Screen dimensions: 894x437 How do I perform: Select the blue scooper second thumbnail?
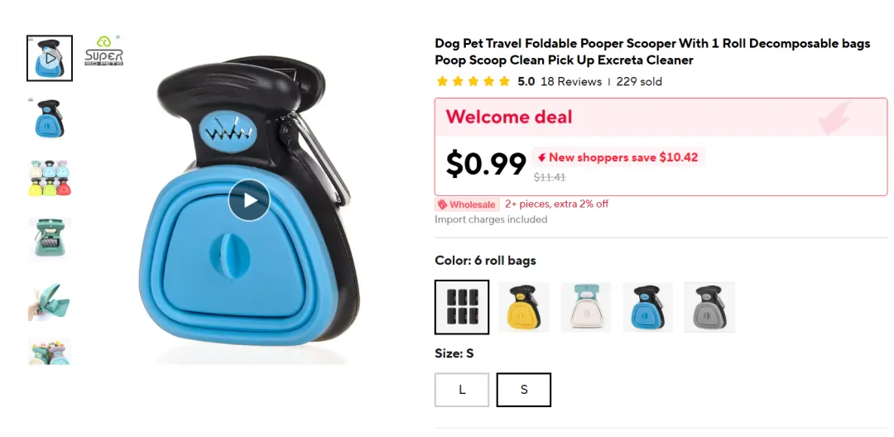[x=50, y=118]
